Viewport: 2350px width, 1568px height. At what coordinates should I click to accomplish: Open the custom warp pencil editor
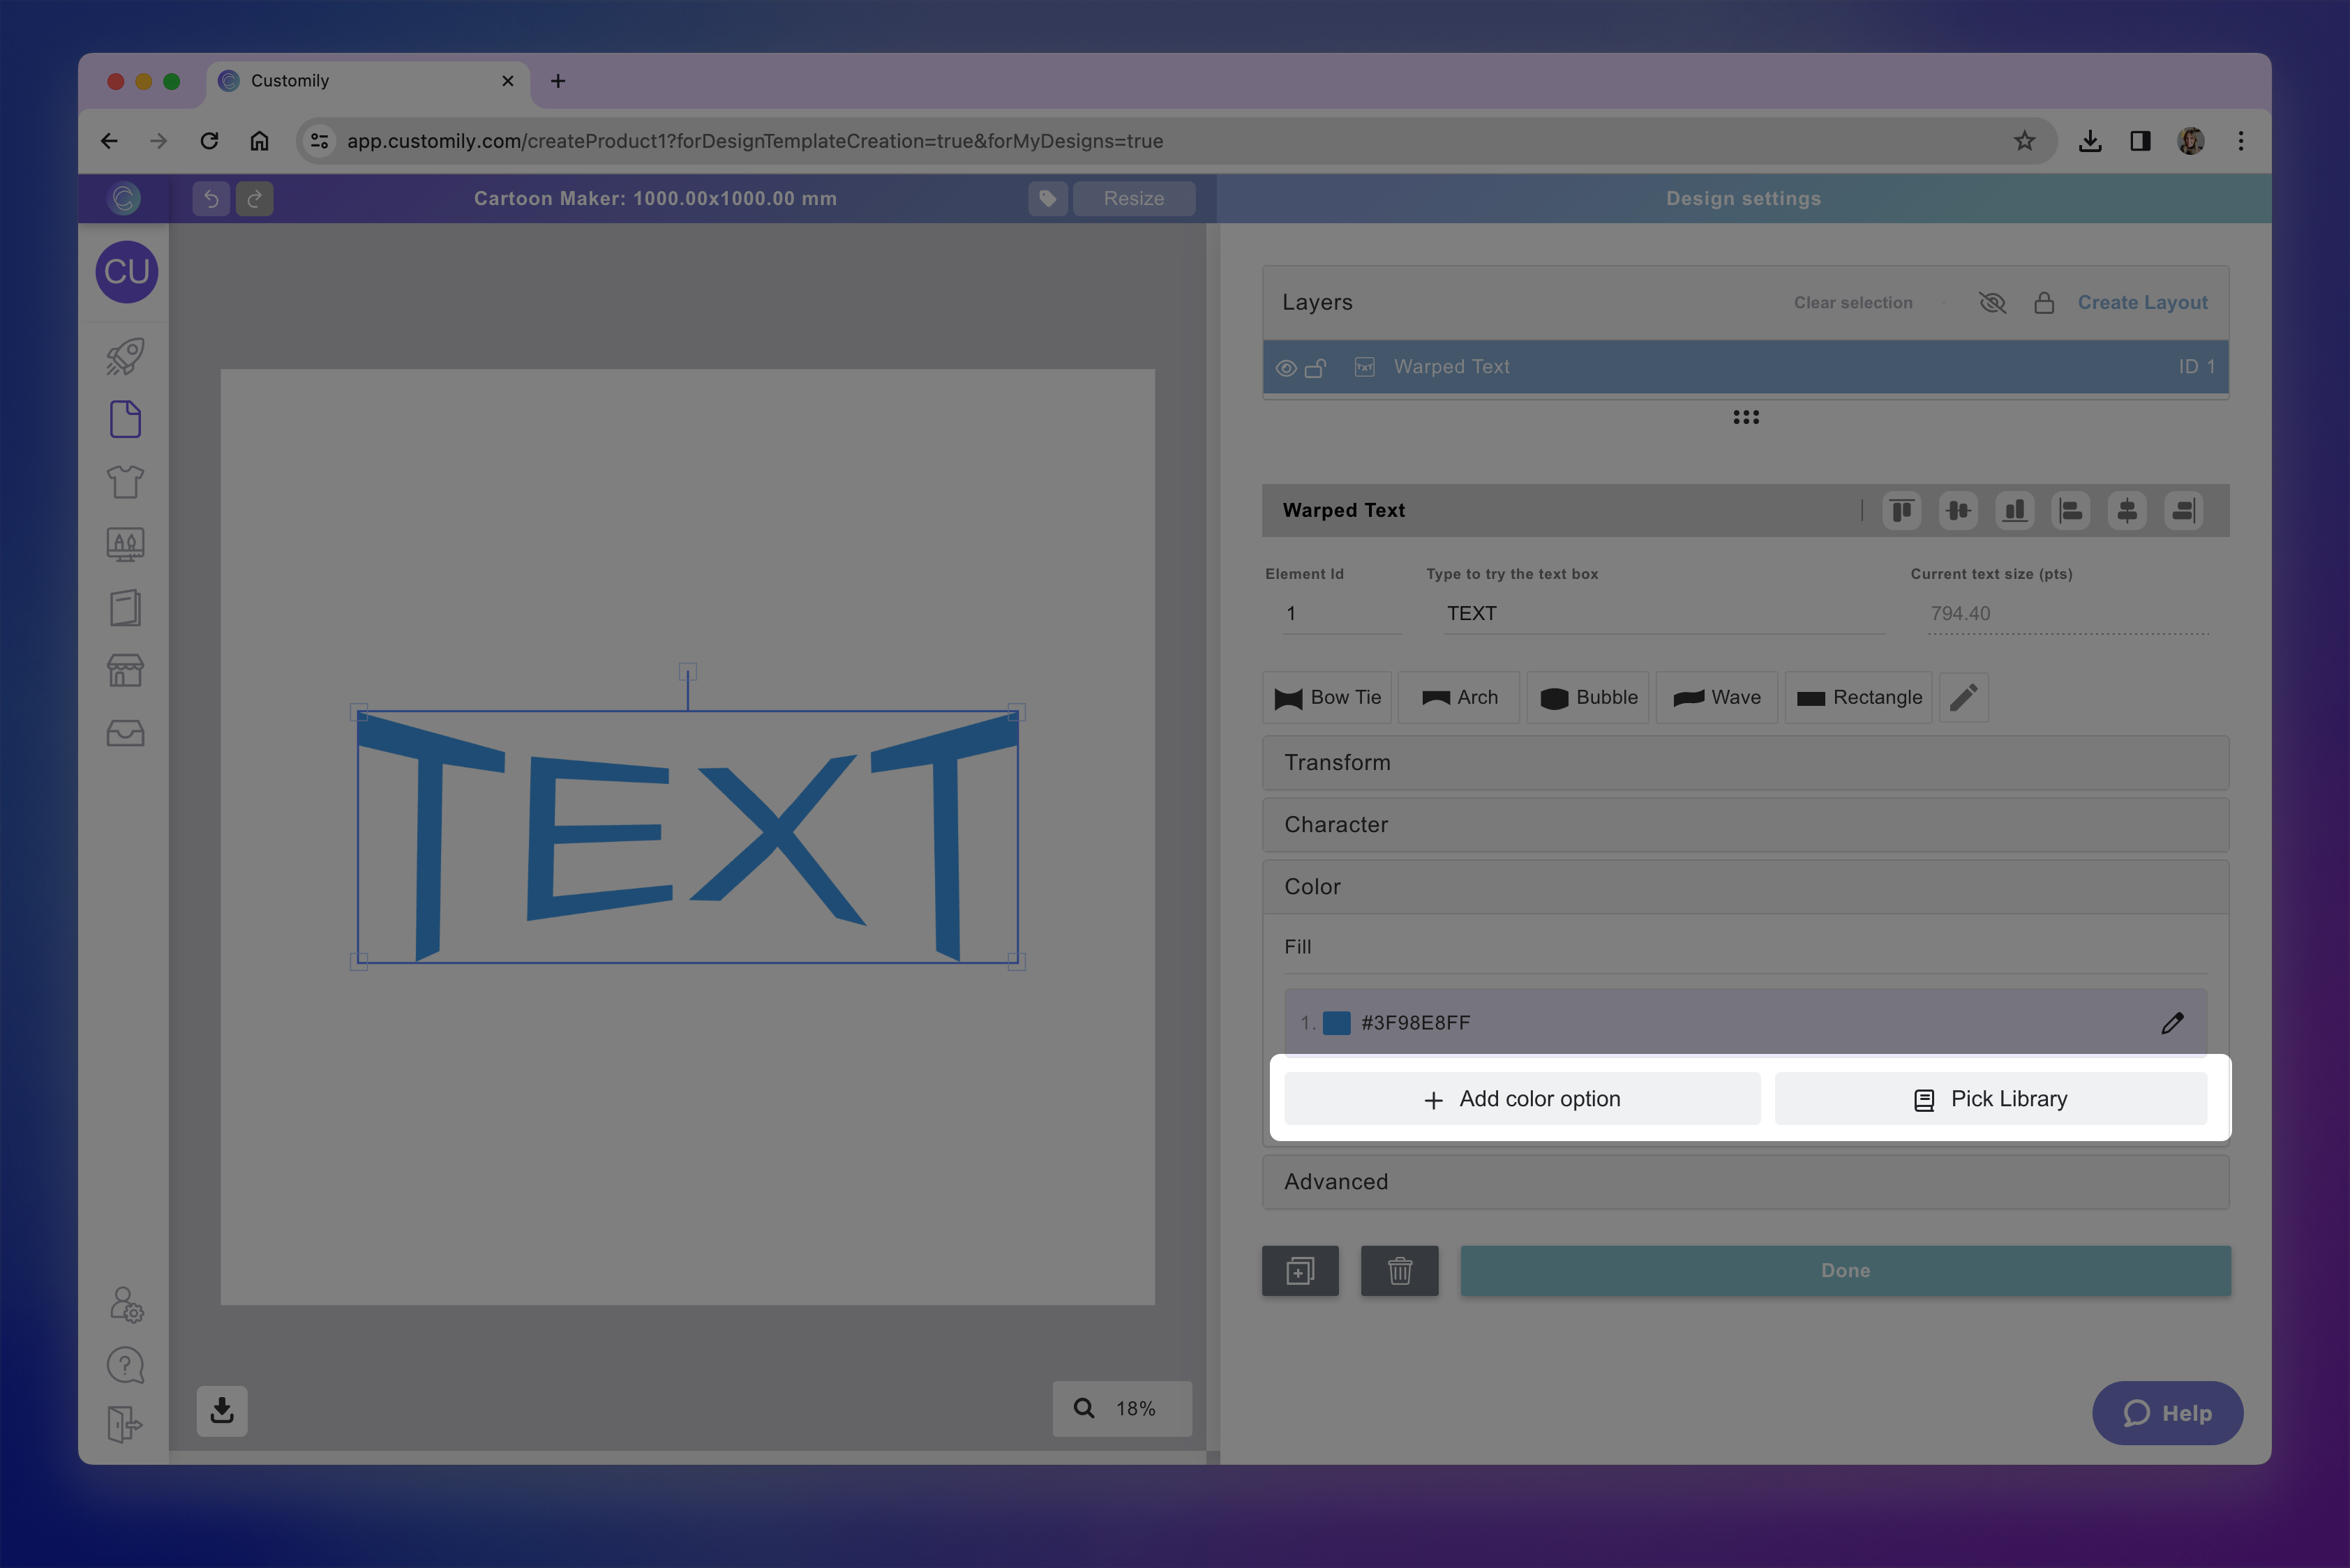tap(1963, 697)
